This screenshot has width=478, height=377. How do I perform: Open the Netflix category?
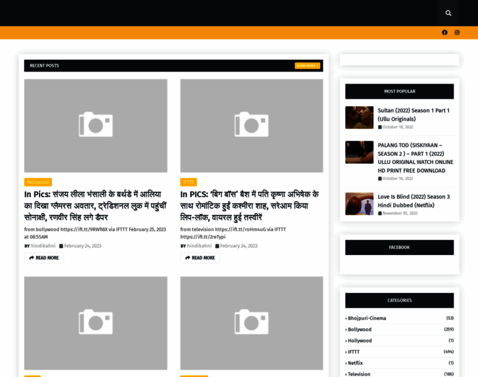(x=355, y=363)
